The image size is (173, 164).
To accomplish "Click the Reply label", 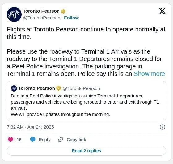I will pyautogui.click(x=44, y=140).
